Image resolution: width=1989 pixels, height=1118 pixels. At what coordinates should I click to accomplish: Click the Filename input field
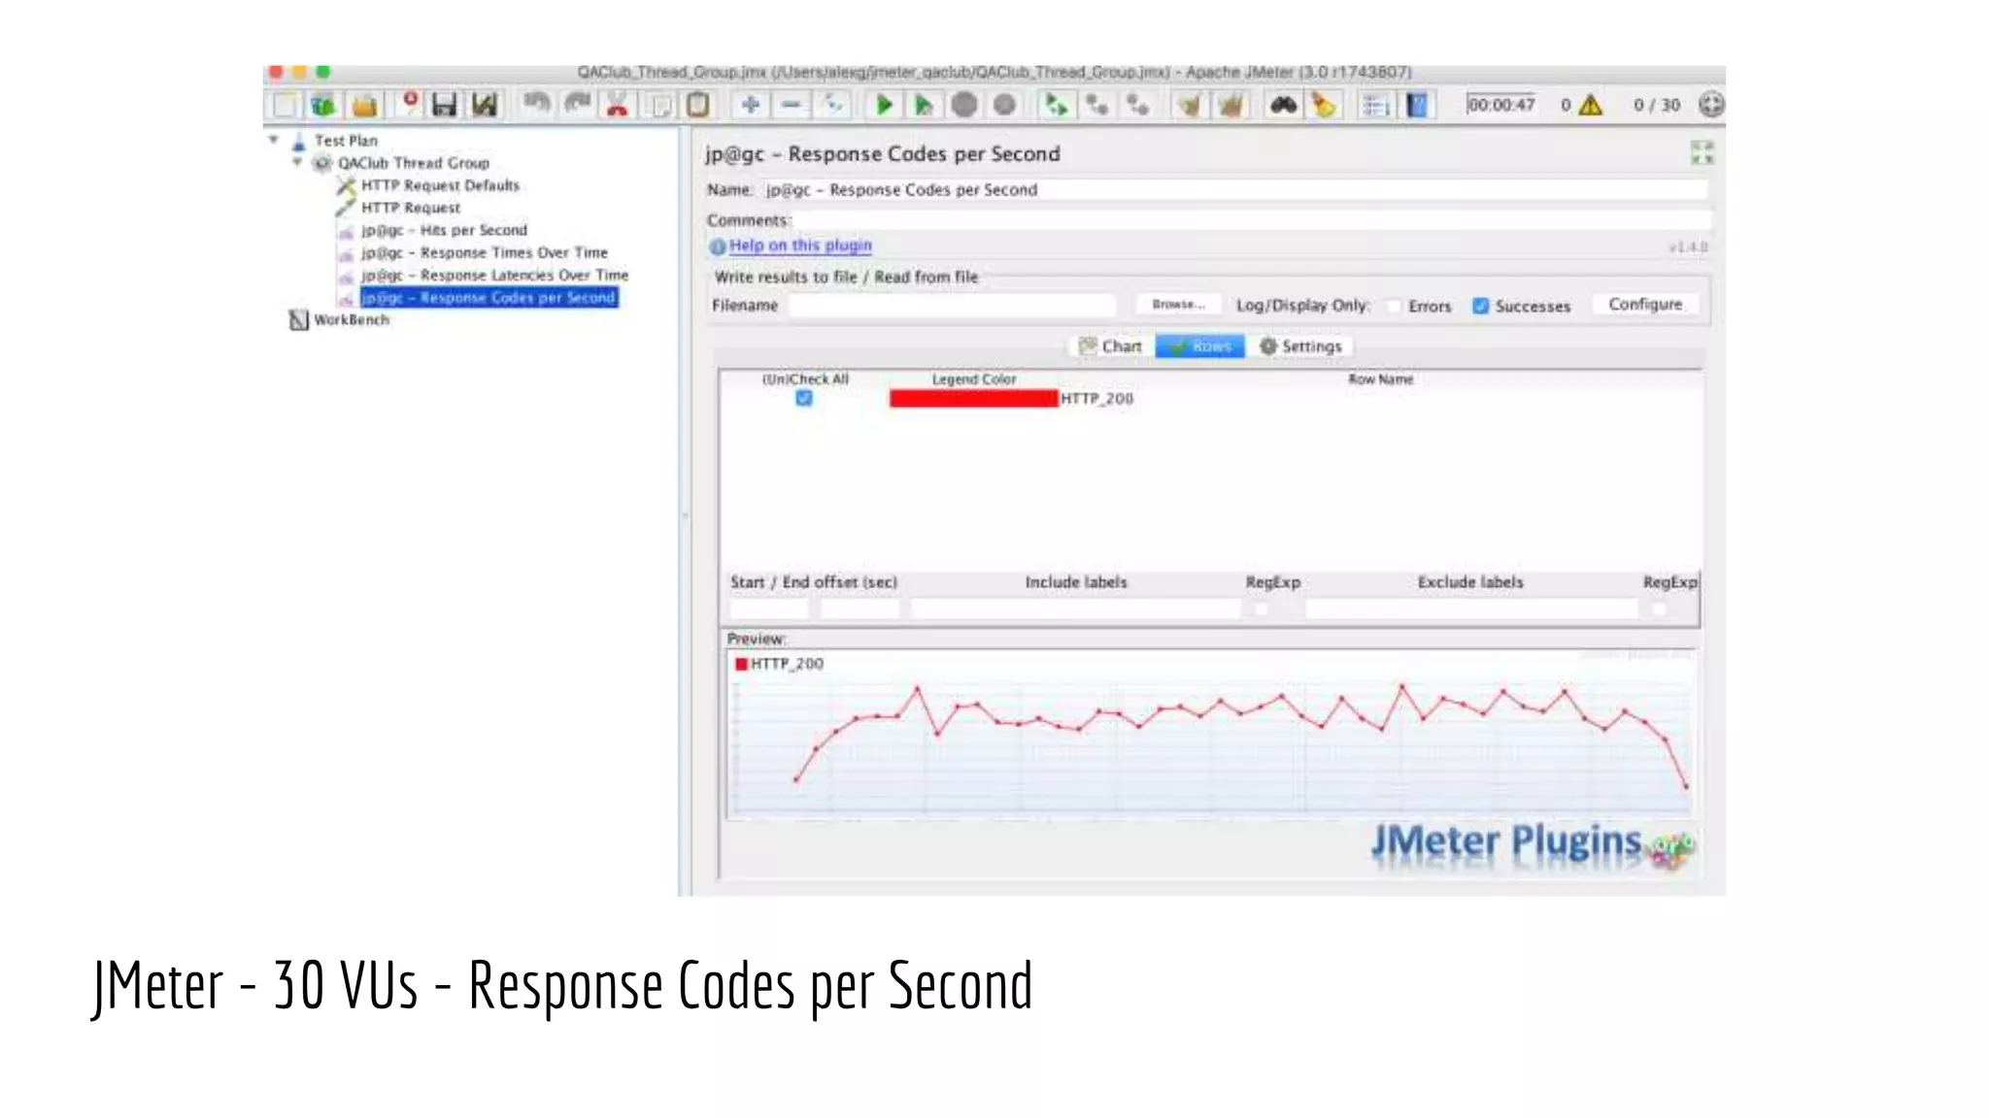point(953,305)
